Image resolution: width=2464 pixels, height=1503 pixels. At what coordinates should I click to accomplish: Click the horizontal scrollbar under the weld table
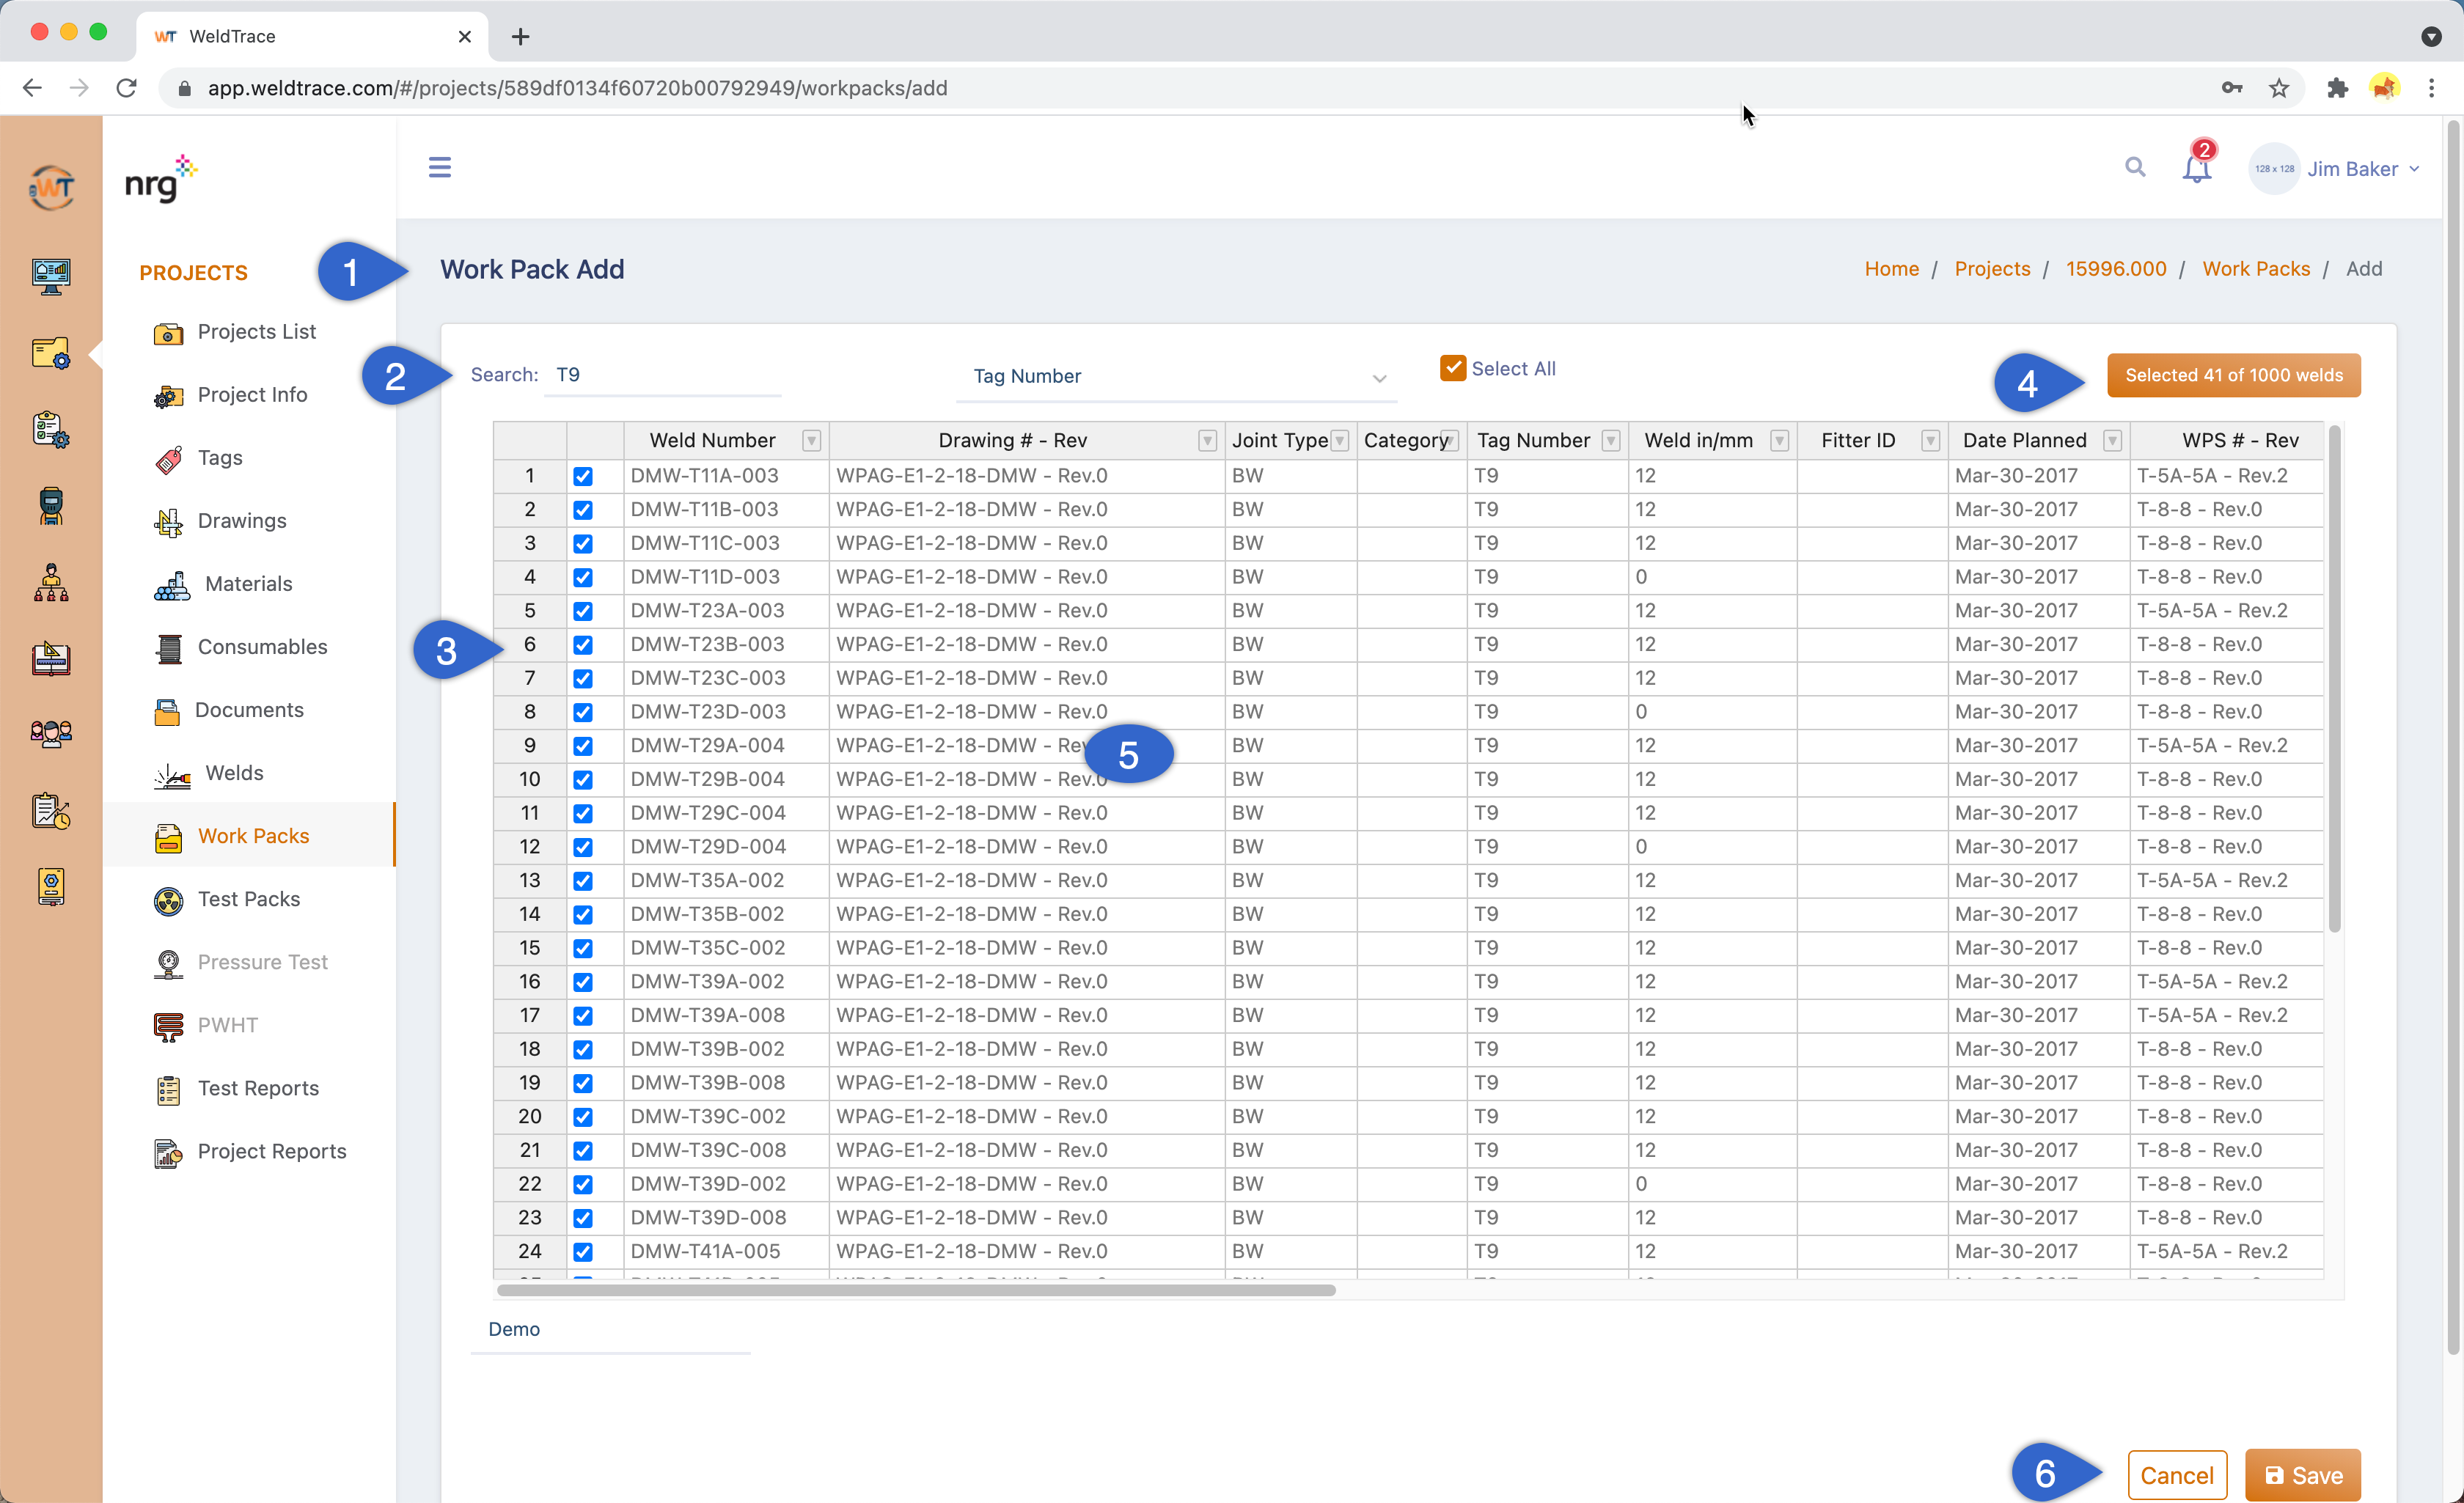pyautogui.click(x=916, y=1290)
